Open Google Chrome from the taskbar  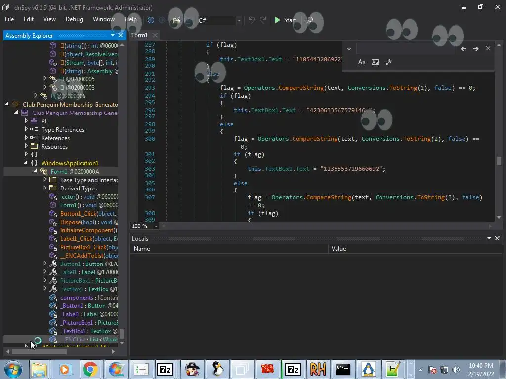click(90, 369)
